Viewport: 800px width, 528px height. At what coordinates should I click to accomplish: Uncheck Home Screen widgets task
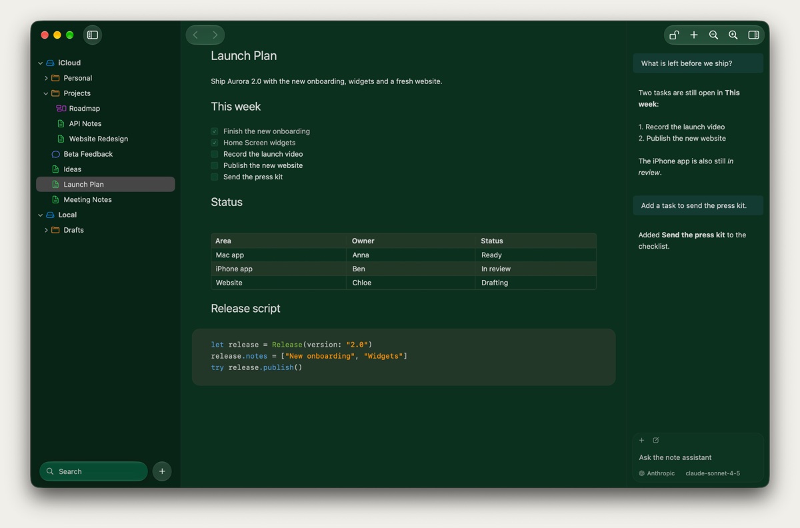215,143
